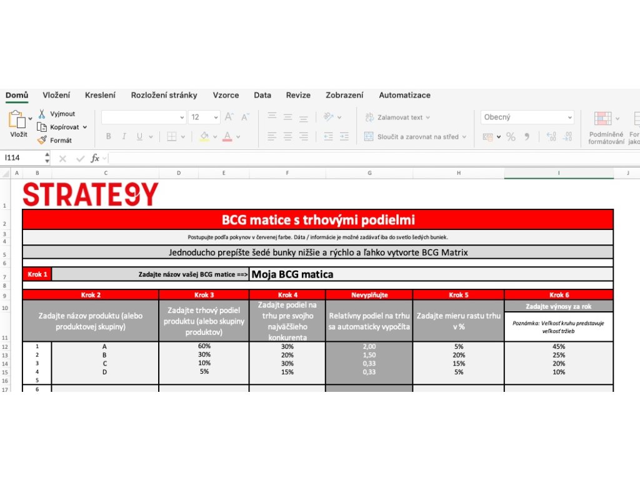Image resolution: width=640 pixels, height=480 pixels.
Task: Align text to top
Action: [x=272, y=117]
